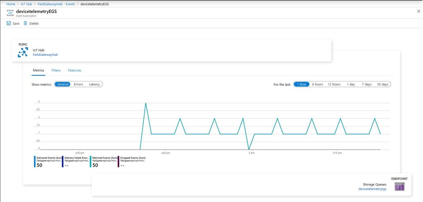
Task: Click the Delivered Events legend color bar
Action: pos(35,162)
